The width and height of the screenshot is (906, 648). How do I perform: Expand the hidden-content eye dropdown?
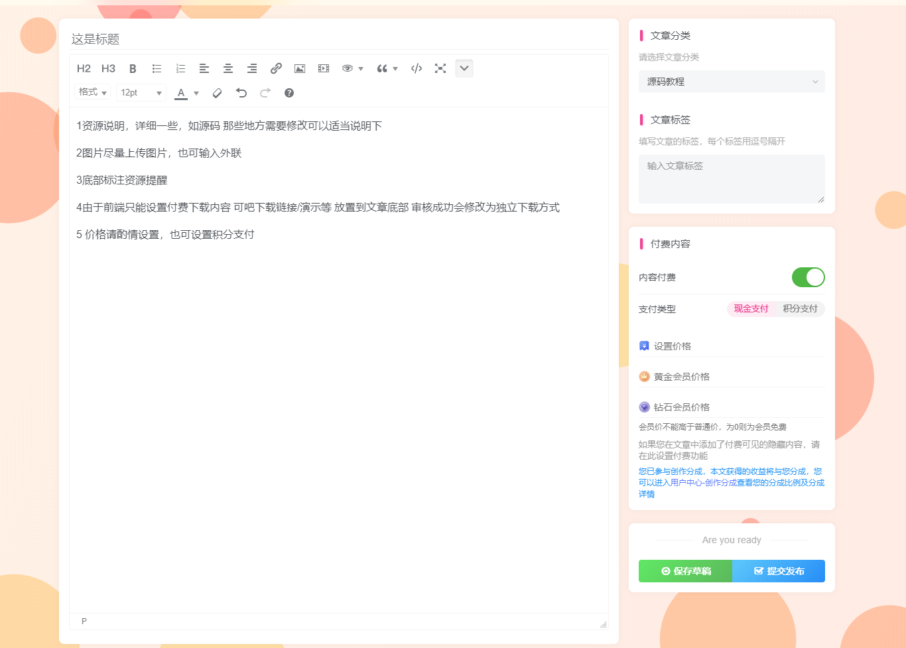click(361, 68)
